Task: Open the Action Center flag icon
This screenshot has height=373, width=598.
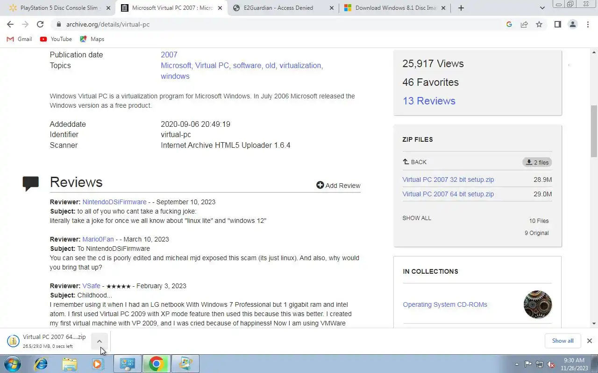Action: point(528,364)
